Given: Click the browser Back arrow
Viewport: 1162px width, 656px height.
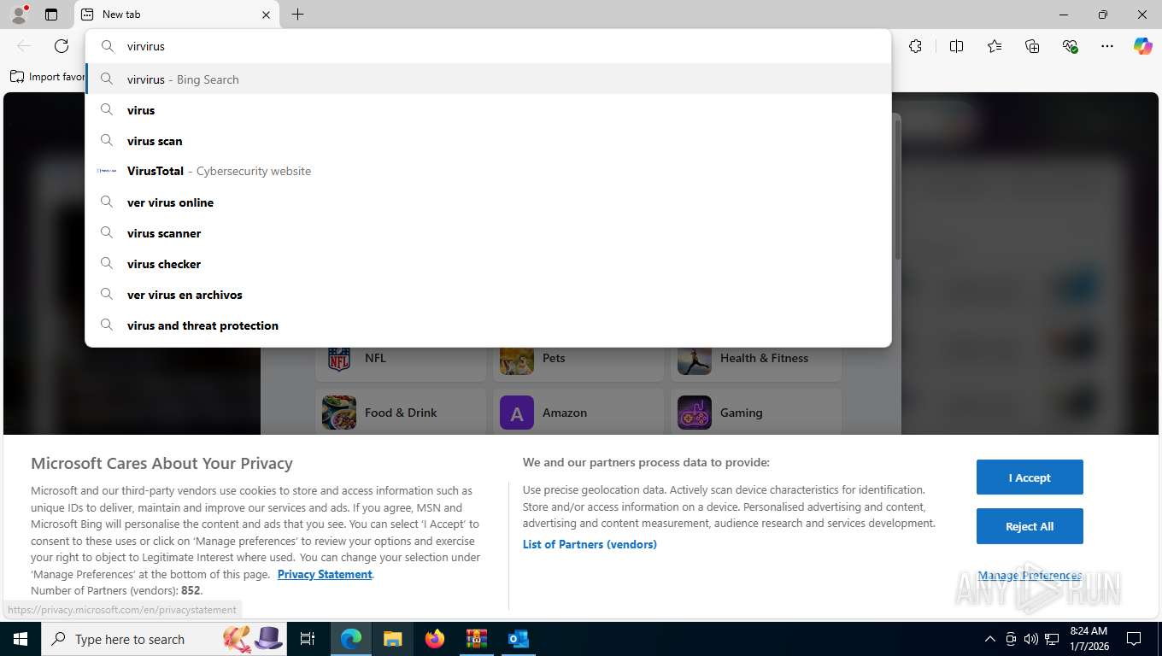Looking at the screenshot, I should [24, 46].
